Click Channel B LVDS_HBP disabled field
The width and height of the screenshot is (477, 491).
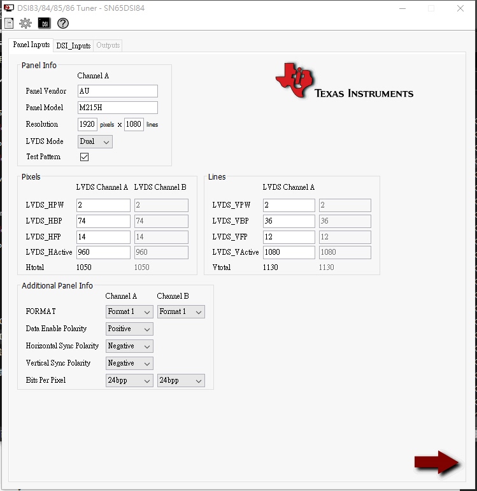161,221
